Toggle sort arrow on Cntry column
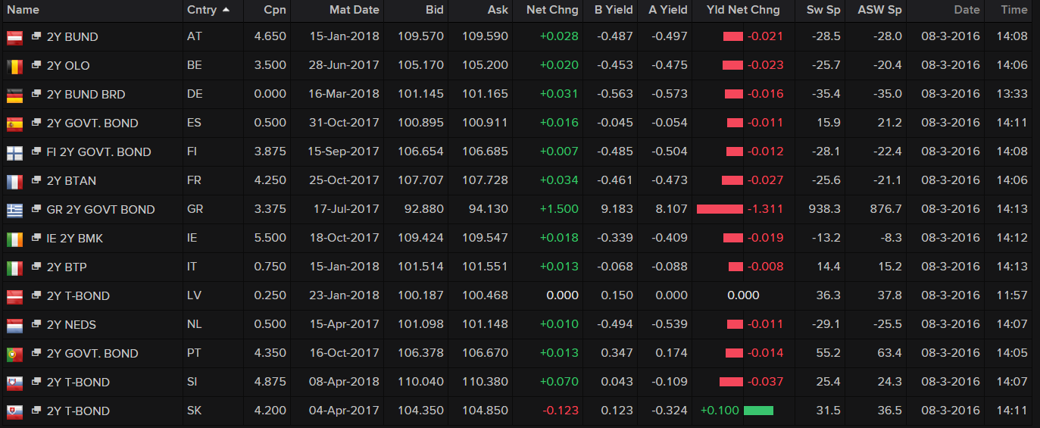 [x=226, y=10]
